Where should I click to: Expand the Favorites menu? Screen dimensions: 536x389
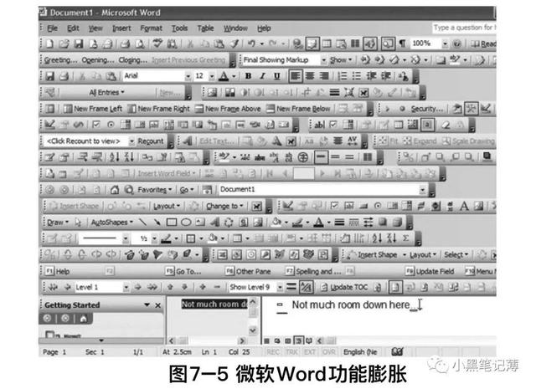click(154, 190)
